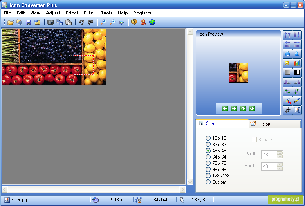Open the File menu
Viewport: 305px width, 206px height.
click(7, 13)
